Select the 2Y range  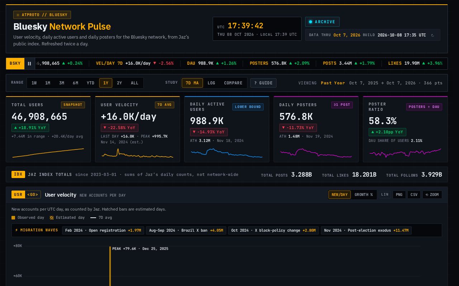[x=119, y=83]
